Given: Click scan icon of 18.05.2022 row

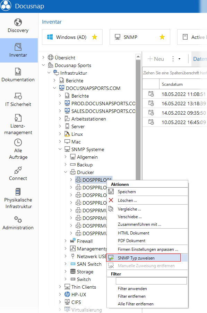Looking at the screenshot, I should coord(151,94).
